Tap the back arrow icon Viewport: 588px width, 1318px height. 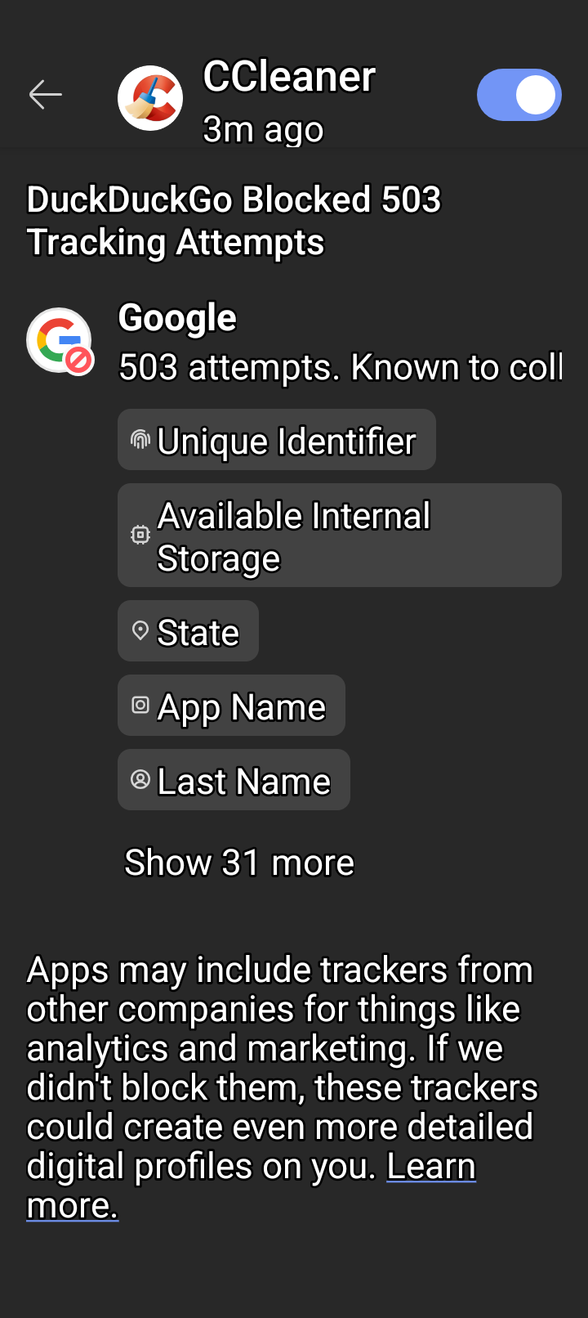pyautogui.click(x=46, y=95)
